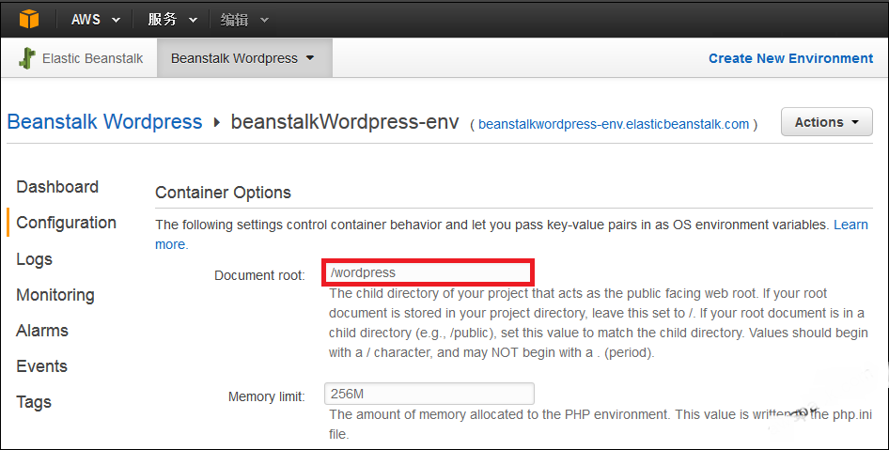
Task: Open beanstalkwordpress-env.elasticbeanstalk.com URL link
Action: point(614,124)
